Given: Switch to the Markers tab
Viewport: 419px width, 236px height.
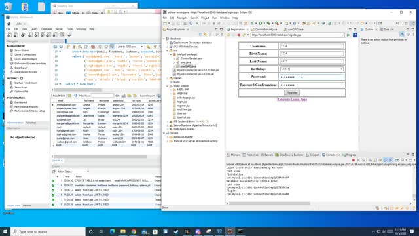Looking at the screenshot, I should 234,155.
